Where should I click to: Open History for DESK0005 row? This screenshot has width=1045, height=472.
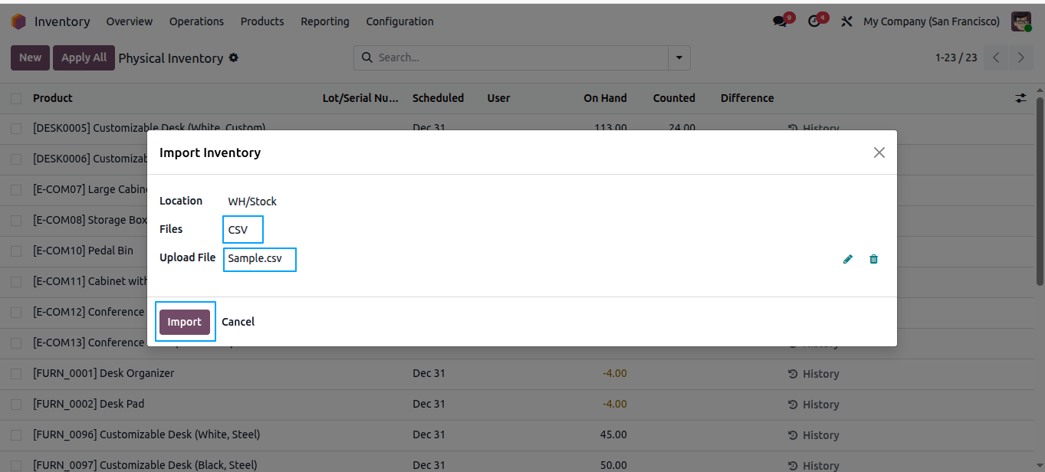[x=813, y=128]
